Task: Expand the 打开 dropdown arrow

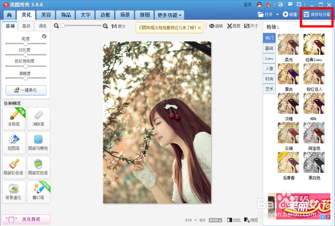Action: (277, 14)
